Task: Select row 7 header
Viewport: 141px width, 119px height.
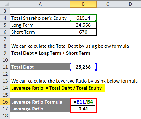Action: click(5, 39)
